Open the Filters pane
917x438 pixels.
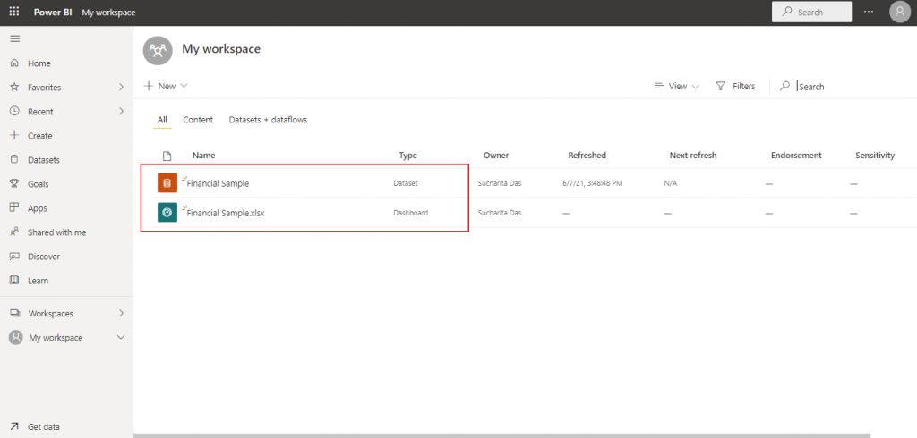coord(735,86)
